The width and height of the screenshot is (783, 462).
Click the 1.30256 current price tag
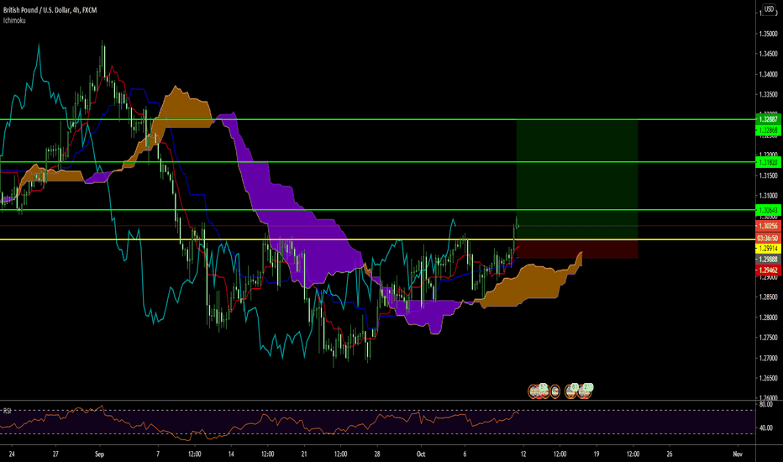point(768,226)
